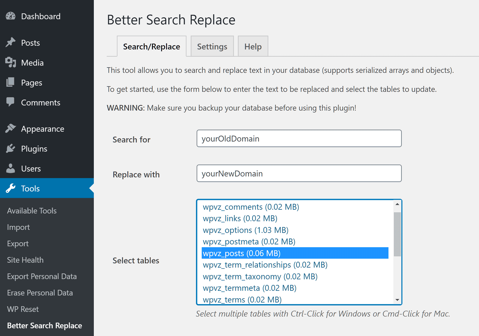This screenshot has height=336, width=479.
Task: Click the Posts pushpin icon
Action: [10, 42]
